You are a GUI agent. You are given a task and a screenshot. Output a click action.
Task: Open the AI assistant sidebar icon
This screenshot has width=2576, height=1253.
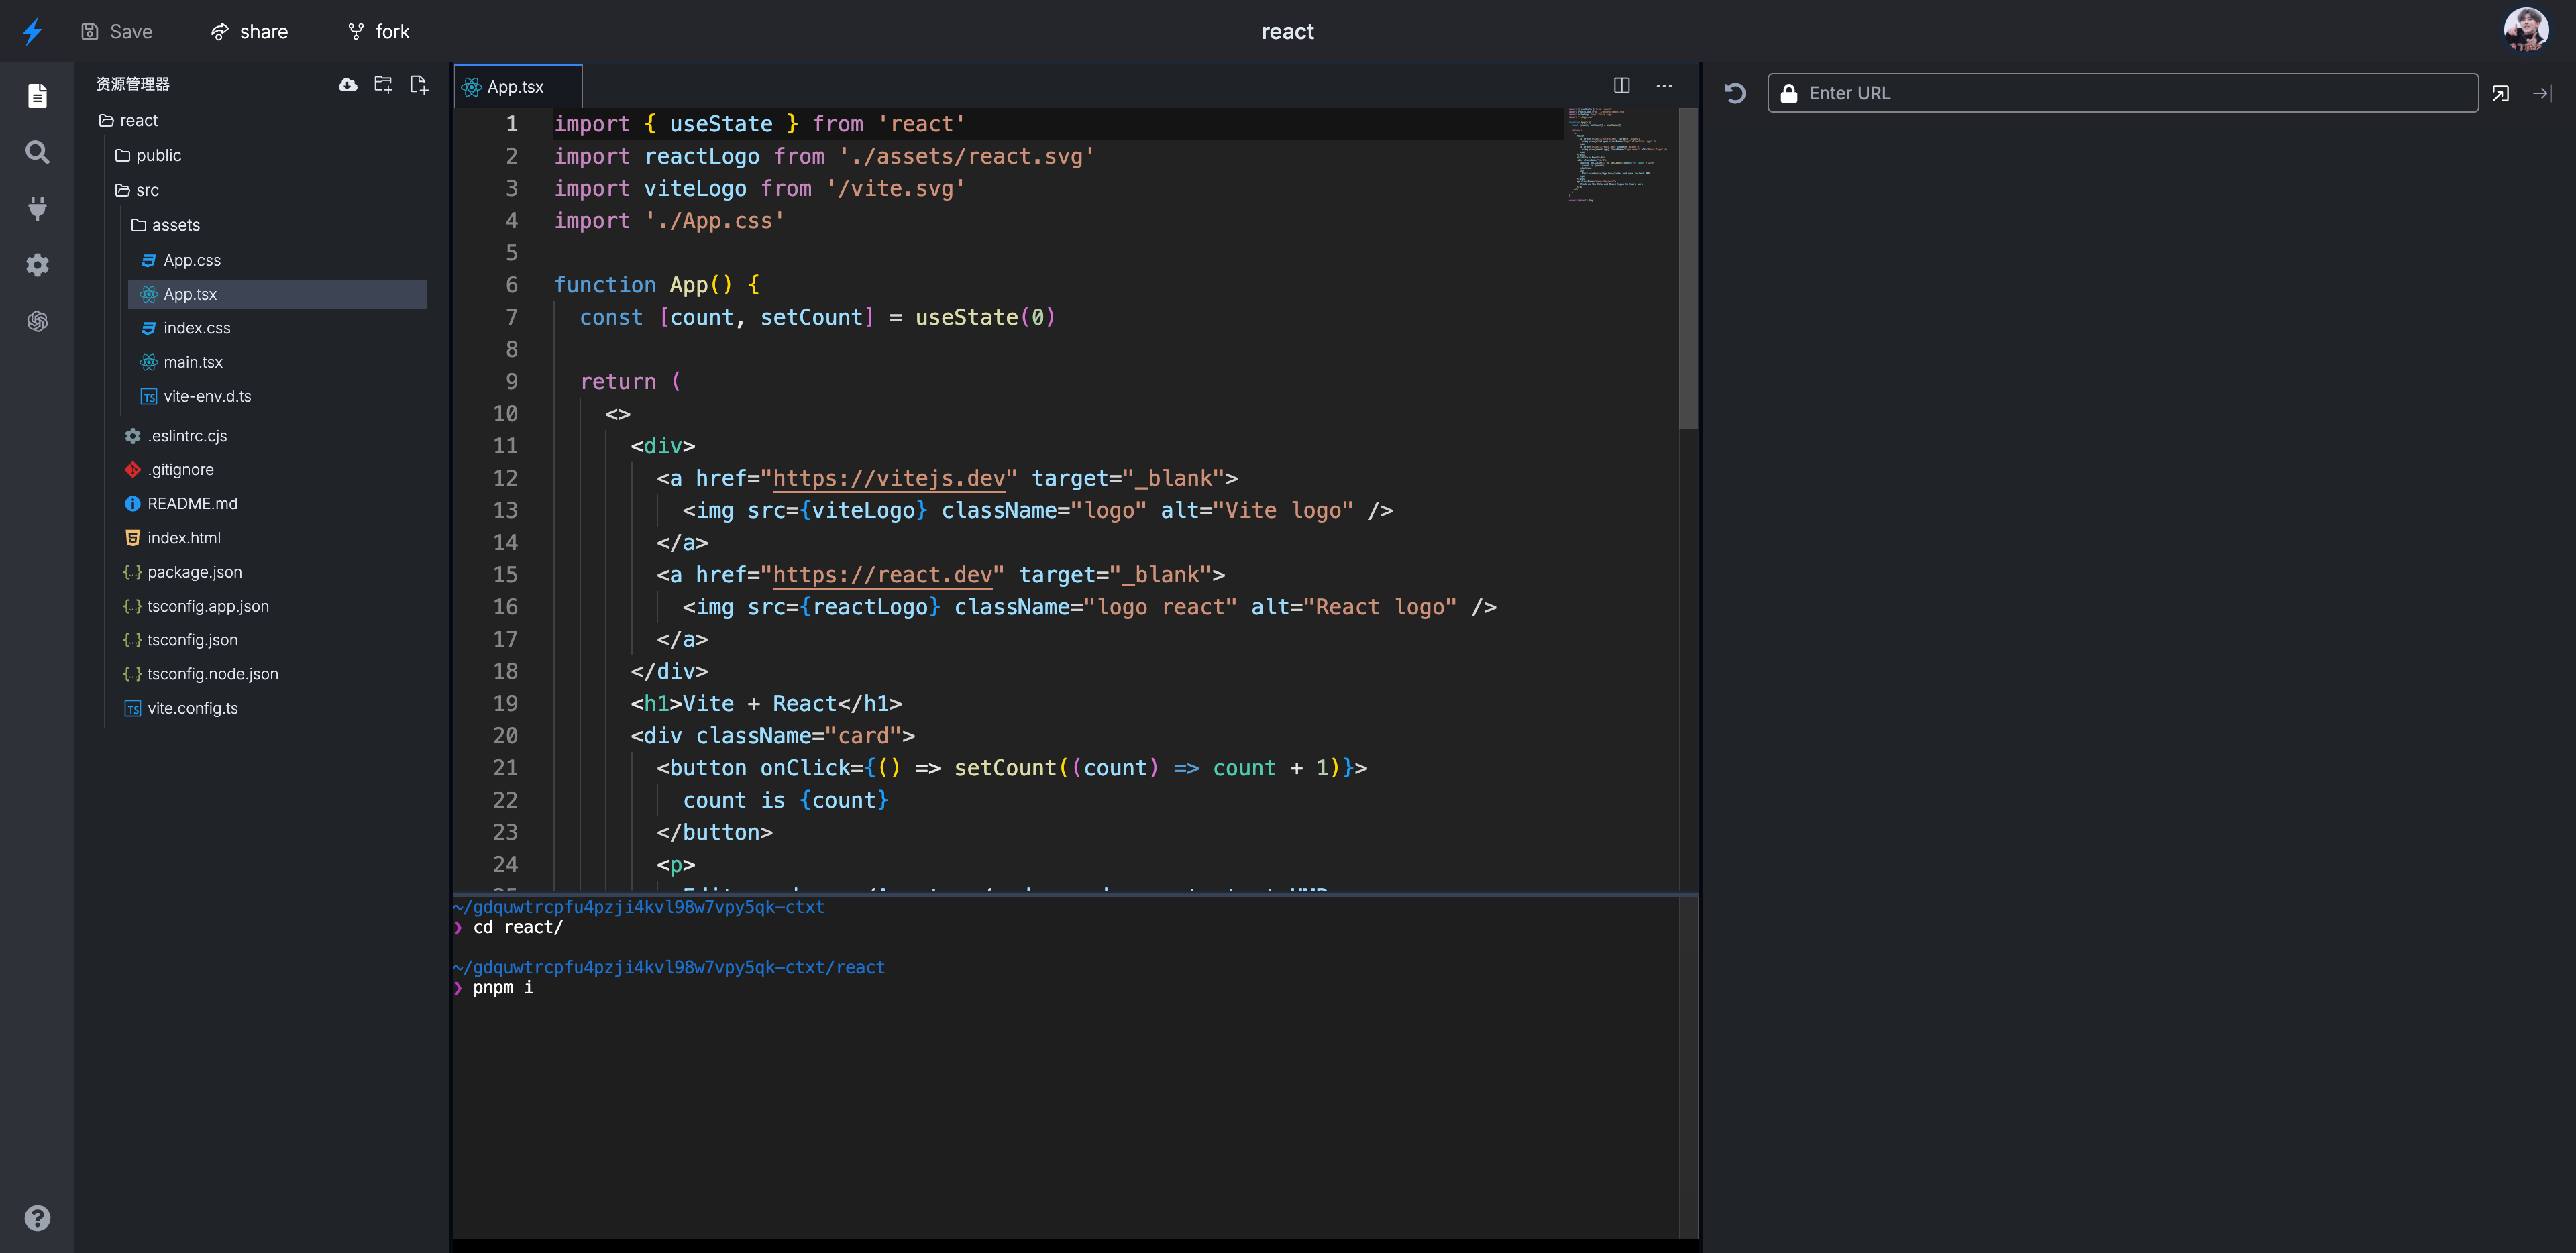[37, 321]
